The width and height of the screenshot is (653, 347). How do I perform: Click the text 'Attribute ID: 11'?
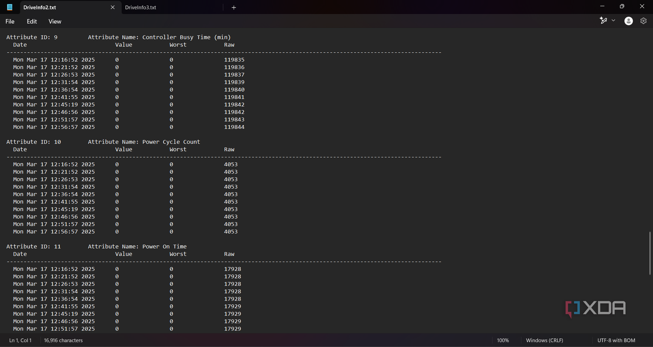point(34,247)
